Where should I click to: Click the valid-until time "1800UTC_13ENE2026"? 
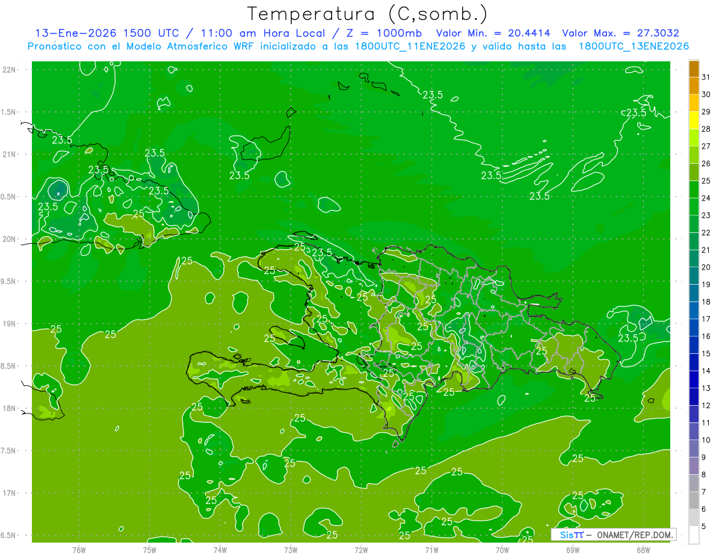pyautogui.click(x=634, y=46)
